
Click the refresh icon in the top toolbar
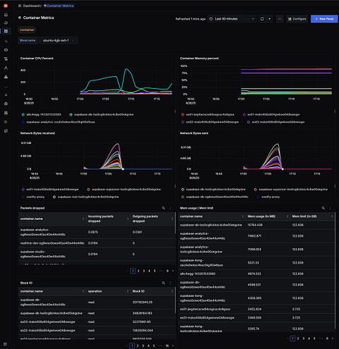pyautogui.click(x=262, y=19)
